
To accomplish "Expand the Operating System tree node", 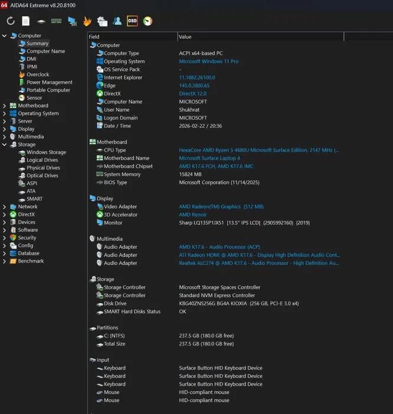I will (x=4, y=114).
